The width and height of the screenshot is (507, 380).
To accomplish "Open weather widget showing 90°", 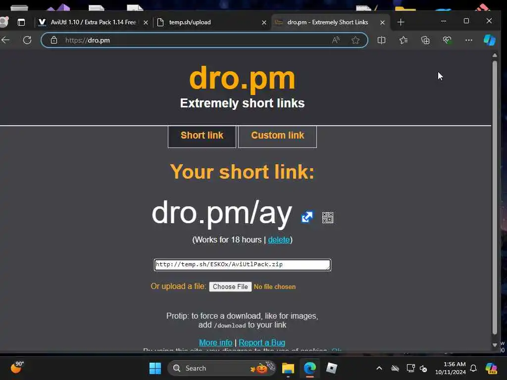I will tap(17, 368).
